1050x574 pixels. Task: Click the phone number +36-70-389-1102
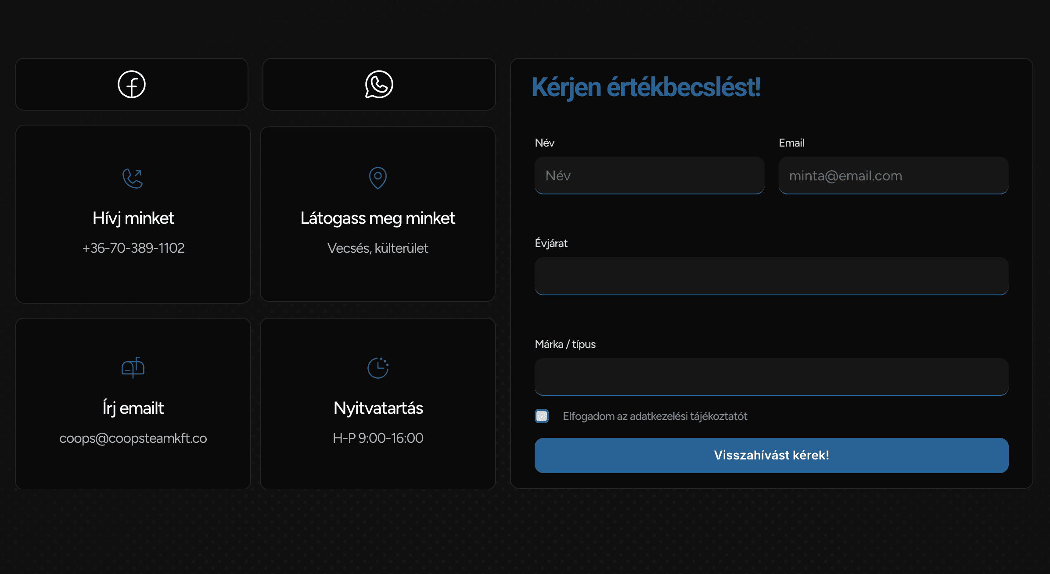pos(133,248)
